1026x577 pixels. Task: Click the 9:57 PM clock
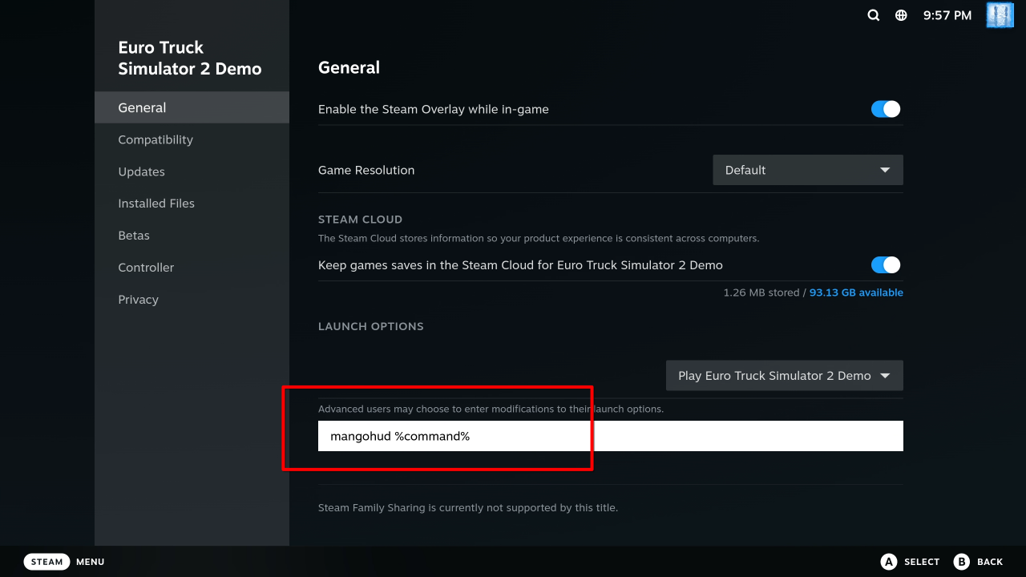pos(947,15)
